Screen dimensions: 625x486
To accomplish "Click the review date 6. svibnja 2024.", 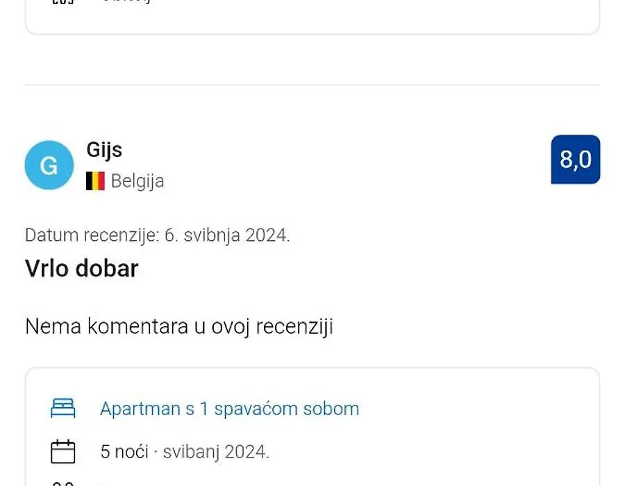I will 227,235.
